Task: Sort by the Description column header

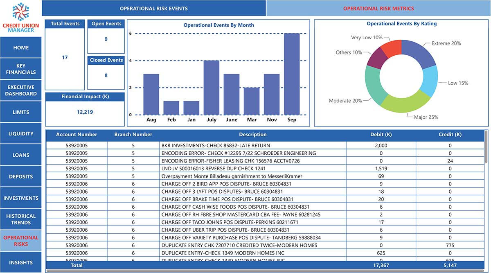Action: (x=253, y=135)
